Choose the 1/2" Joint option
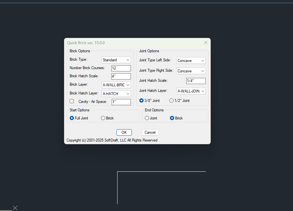The image size is (293, 211). [x=171, y=101]
